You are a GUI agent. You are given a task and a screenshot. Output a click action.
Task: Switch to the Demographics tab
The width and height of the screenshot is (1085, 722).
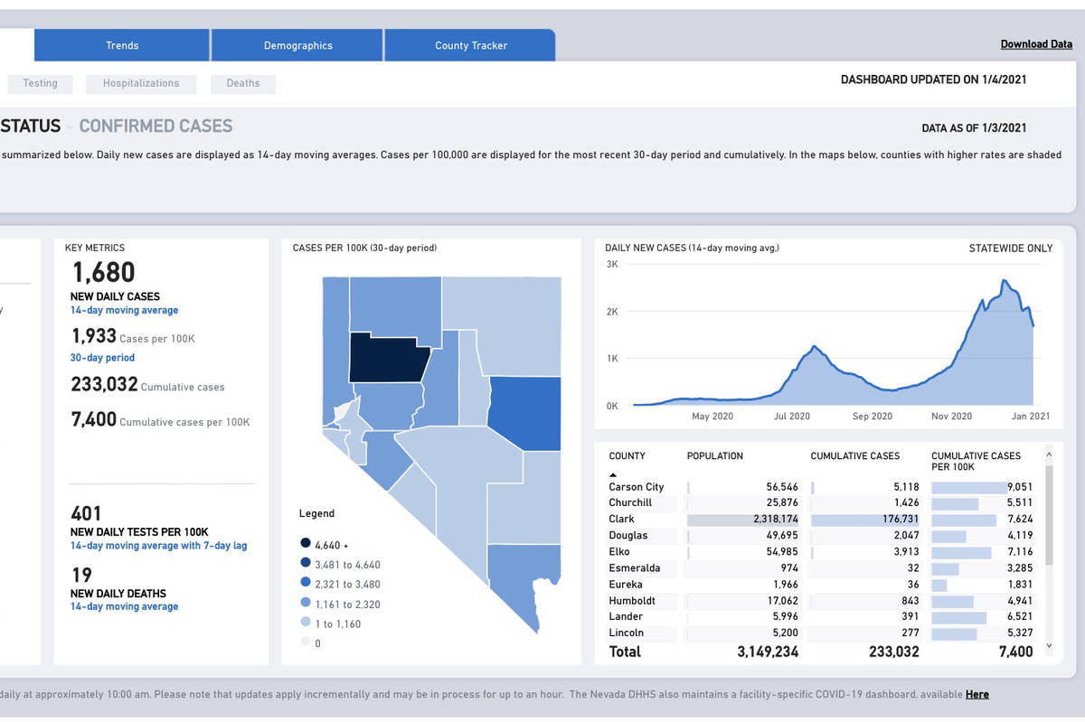[x=297, y=45]
